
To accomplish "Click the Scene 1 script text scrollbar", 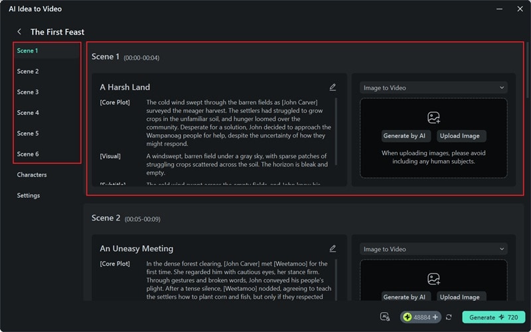I will [x=336, y=131].
